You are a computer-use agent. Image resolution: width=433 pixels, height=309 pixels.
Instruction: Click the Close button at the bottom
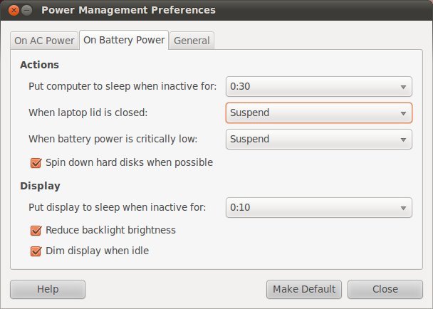[x=385, y=289]
